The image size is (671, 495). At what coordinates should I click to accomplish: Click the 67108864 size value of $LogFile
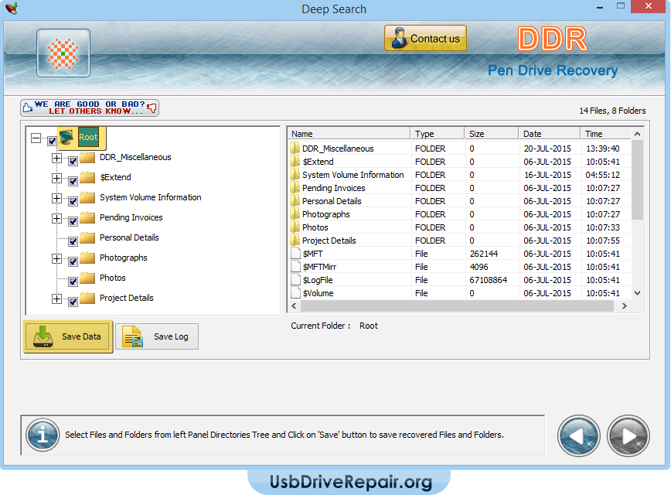[488, 280]
